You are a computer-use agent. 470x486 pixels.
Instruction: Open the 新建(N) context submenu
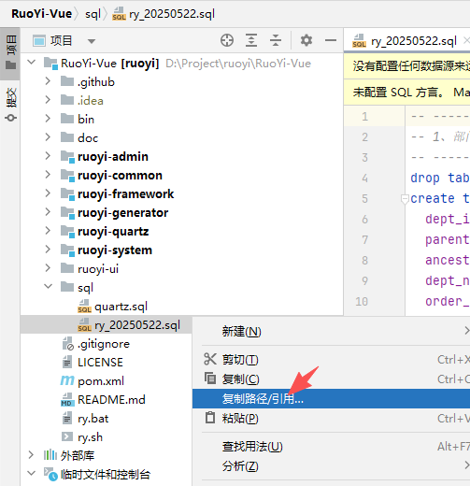(x=331, y=331)
